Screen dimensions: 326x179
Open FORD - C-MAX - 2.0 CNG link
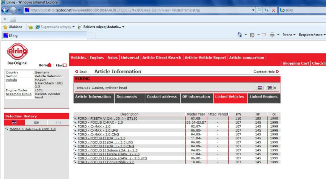click(x=98, y=134)
